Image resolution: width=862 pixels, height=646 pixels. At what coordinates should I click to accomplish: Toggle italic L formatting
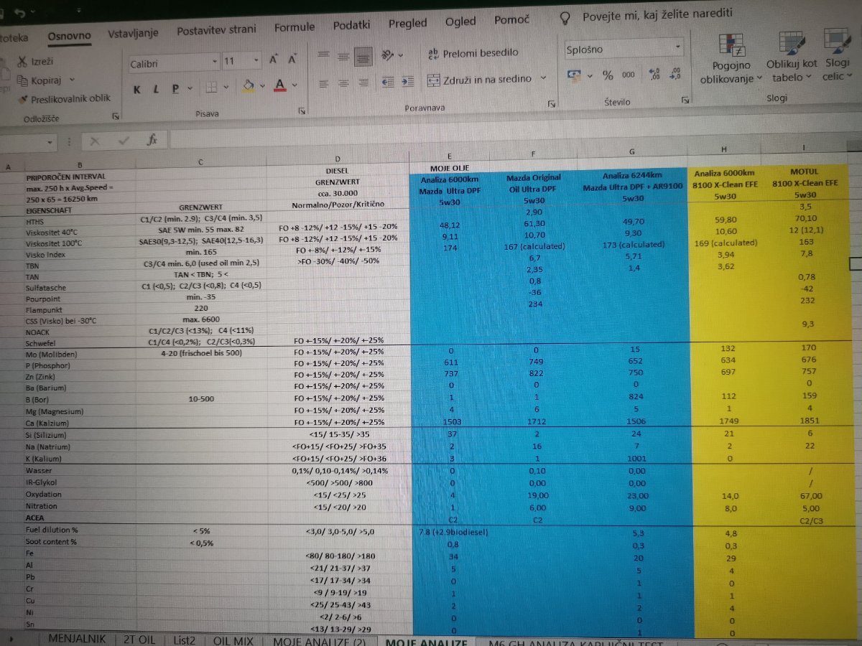click(x=156, y=89)
